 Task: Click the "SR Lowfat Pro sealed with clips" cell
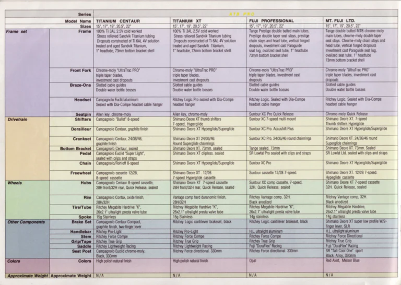tap(280, 153)
